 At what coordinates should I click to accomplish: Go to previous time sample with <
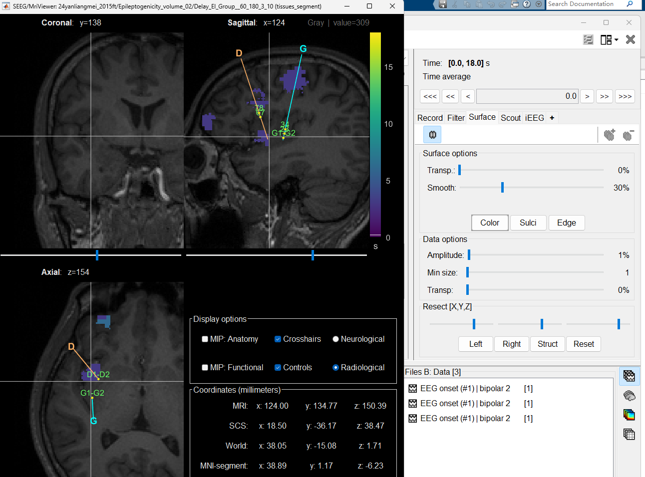tap(468, 96)
